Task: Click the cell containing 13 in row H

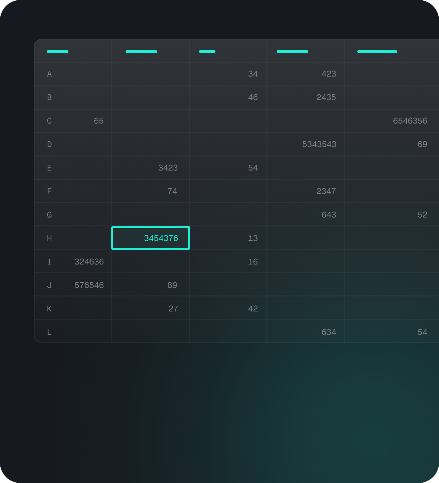Action: click(x=253, y=238)
